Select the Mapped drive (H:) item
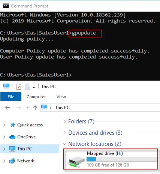This screenshot has height=174, width=160. tap(111, 159)
